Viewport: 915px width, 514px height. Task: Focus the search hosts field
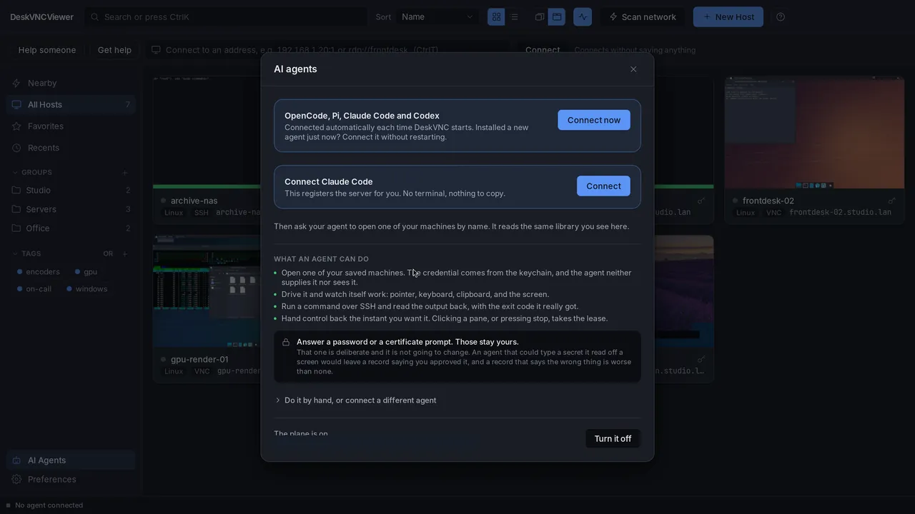(x=226, y=16)
